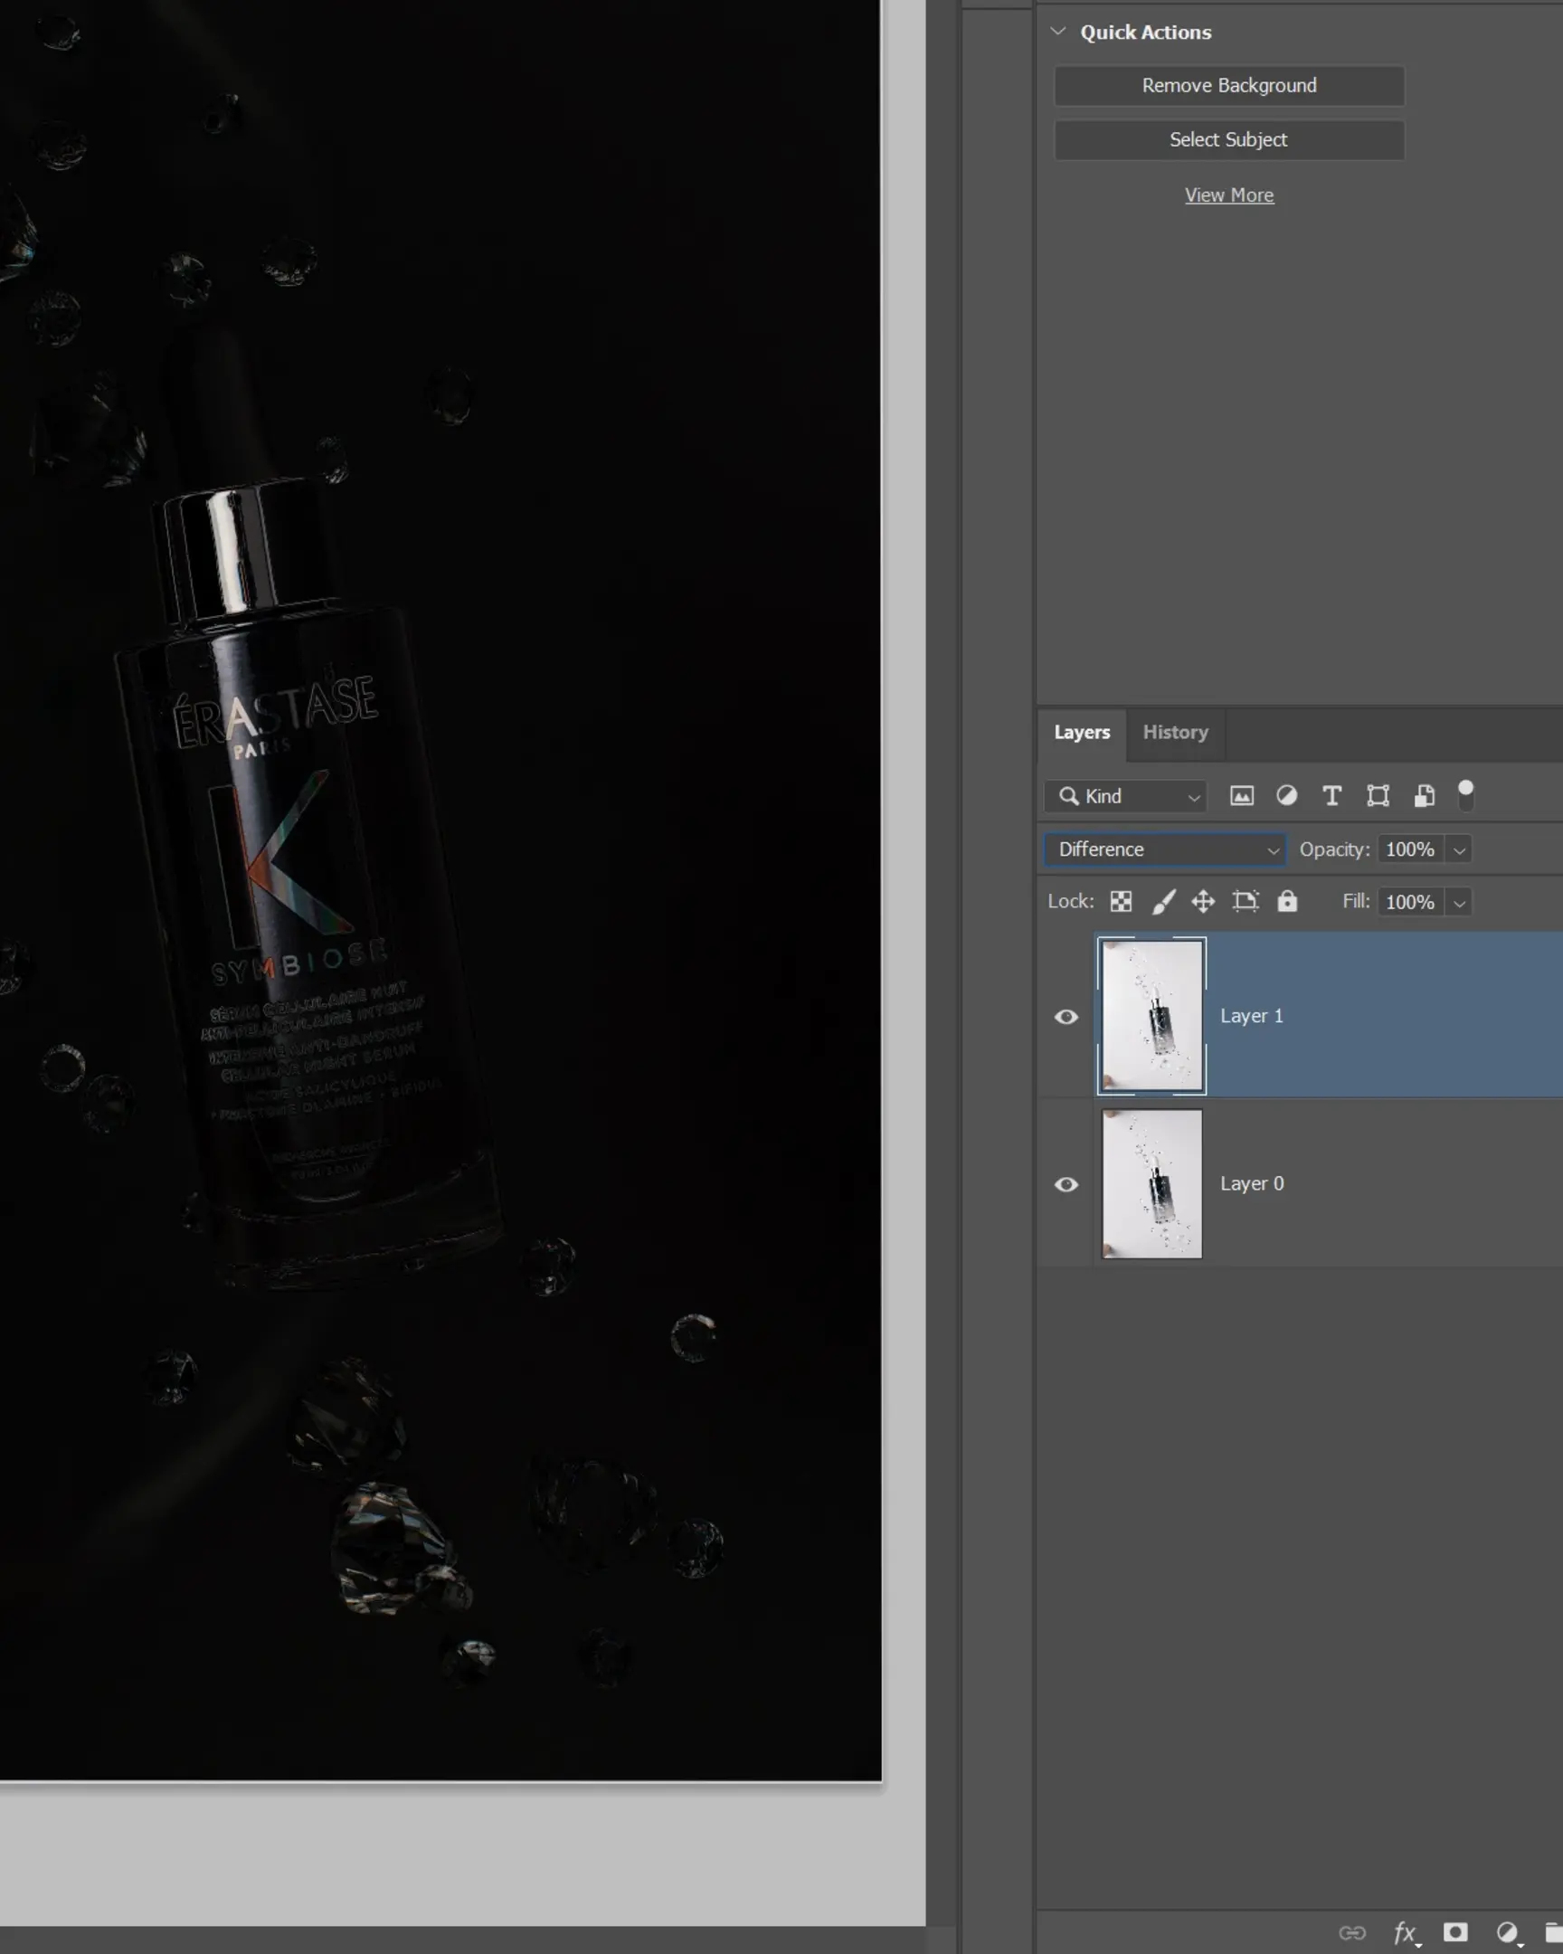Screen dimensions: 1563x1954
Task: Open the Opacity dropdown
Action: (1459, 849)
